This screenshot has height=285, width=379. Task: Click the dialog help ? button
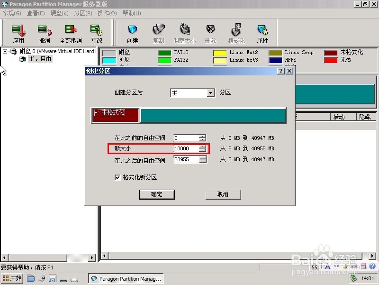click(280, 71)
